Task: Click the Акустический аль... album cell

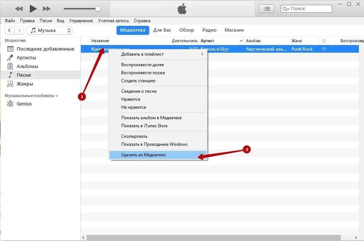Action: (266, 49)
